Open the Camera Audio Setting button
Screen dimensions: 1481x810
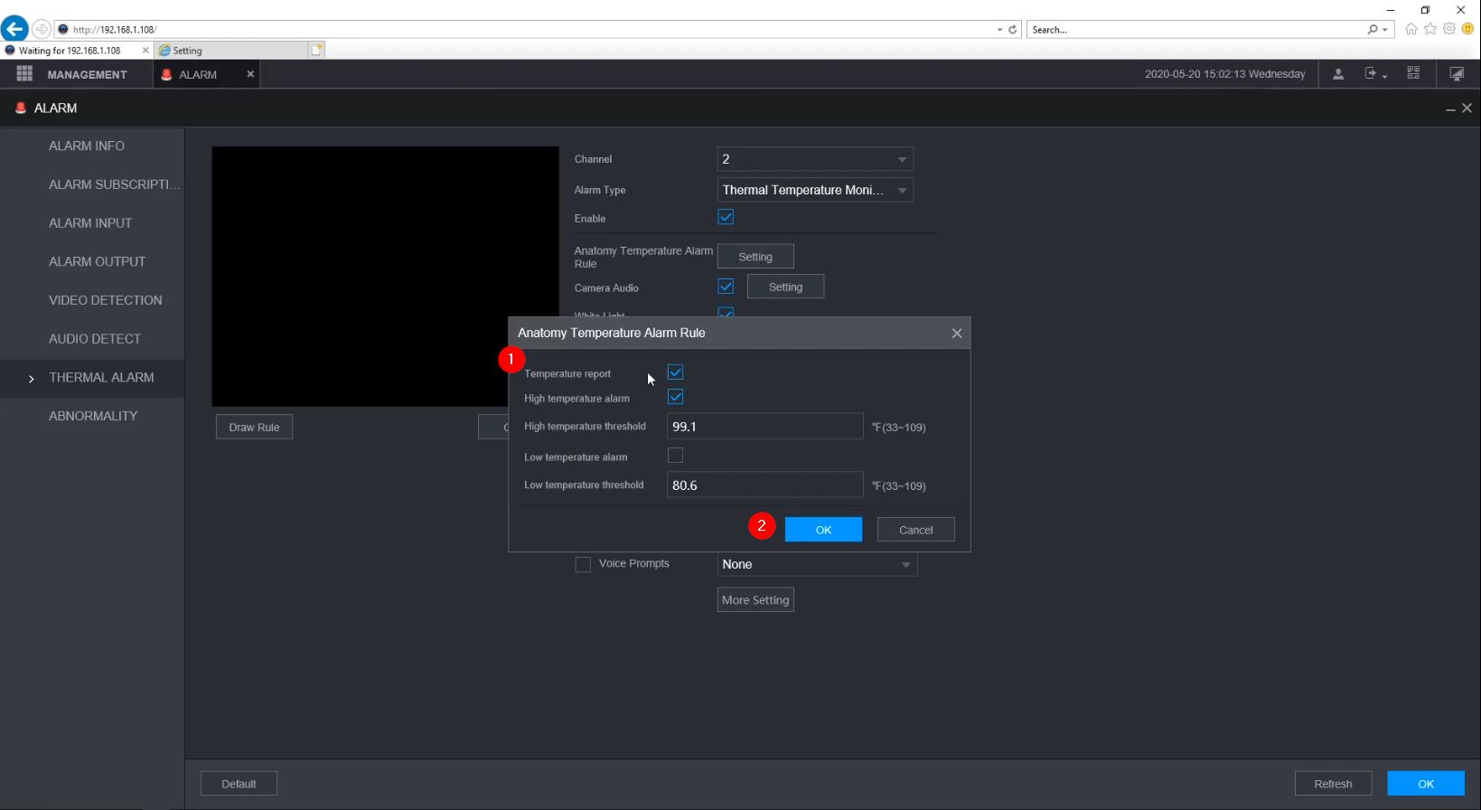pyautogui.click(x=785, y=287)
